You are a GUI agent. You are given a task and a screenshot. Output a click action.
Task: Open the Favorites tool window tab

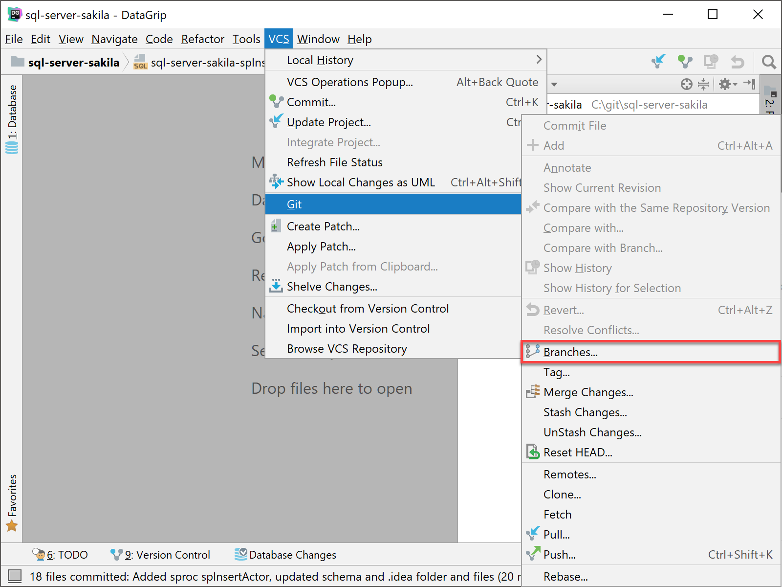12,503
